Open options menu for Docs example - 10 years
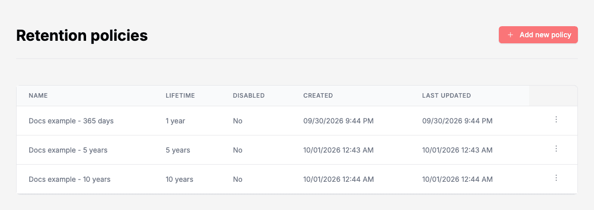594x210 pixels. (556, 178)
